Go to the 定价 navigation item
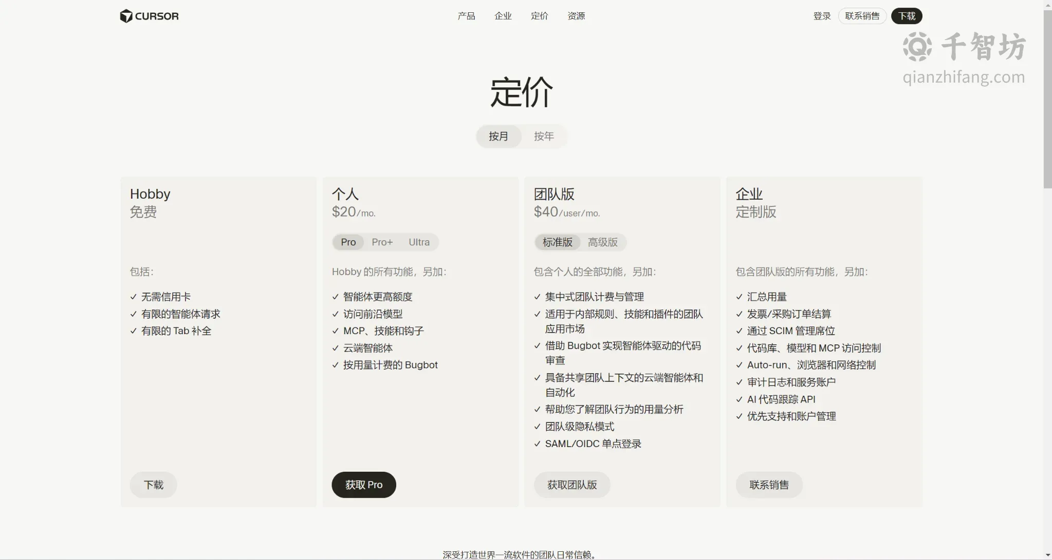1052x560 pixels. (x=539, y=16)
